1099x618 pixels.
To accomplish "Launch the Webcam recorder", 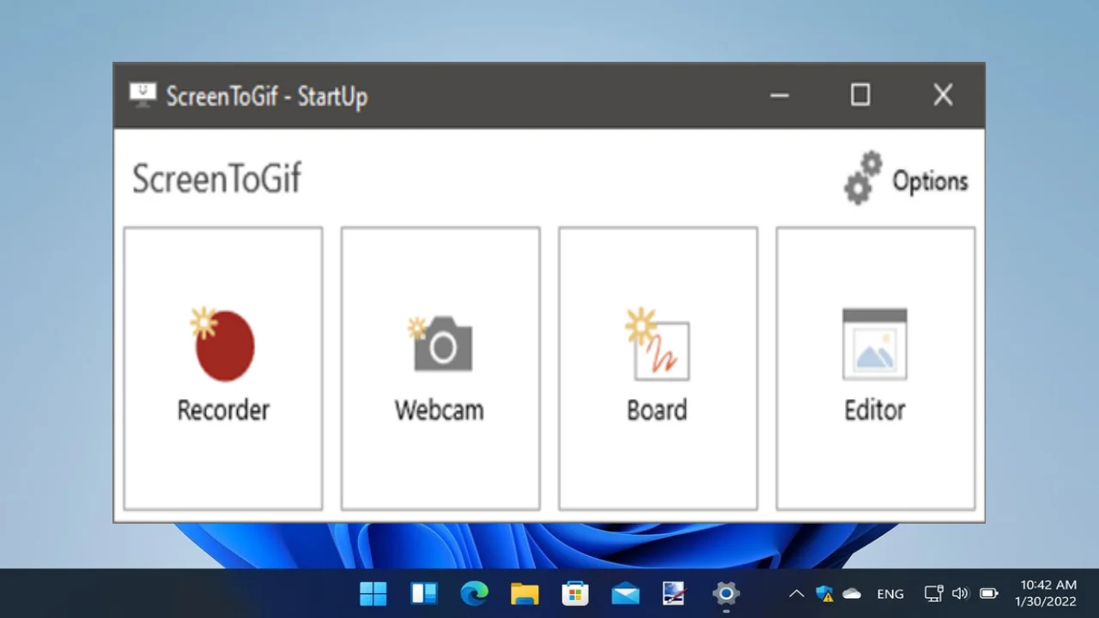I will tap(440, 368).
